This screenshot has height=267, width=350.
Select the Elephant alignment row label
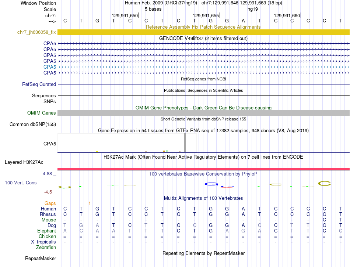pos(46,231)
